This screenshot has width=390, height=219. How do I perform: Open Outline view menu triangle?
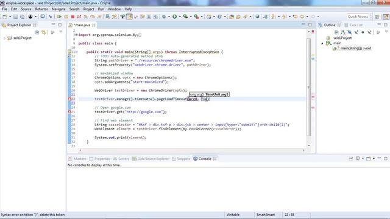tap(386, 32)
